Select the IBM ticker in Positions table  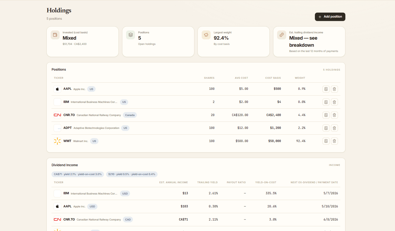[66, 102]
